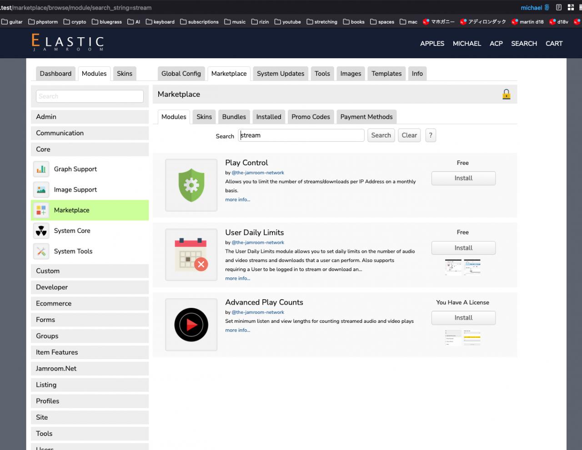Click the Graph Support bar chart icon
Viewport: 582px width, 450px height.
click(41, 169)
